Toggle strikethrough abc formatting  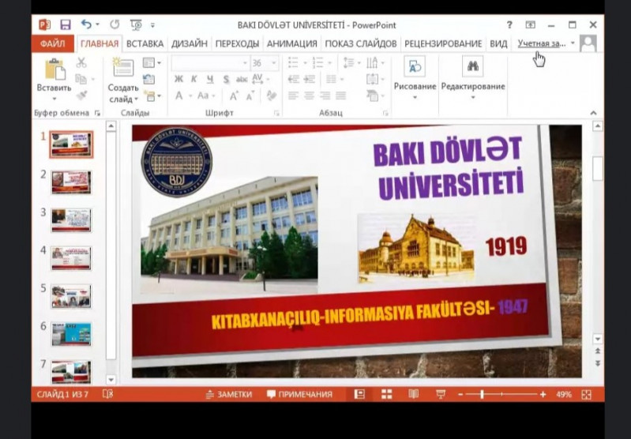[x=242, y=79]
